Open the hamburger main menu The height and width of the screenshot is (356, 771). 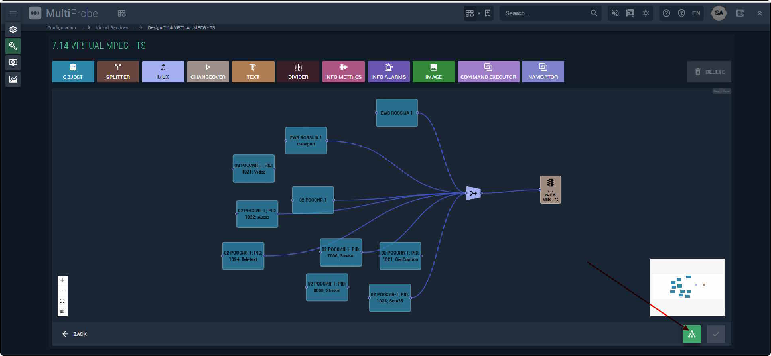(x=13, y=13)
